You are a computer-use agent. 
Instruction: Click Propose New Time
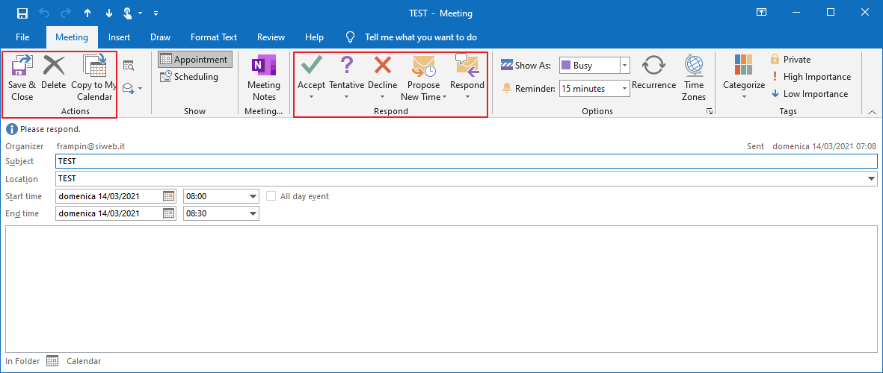(423, 78)
